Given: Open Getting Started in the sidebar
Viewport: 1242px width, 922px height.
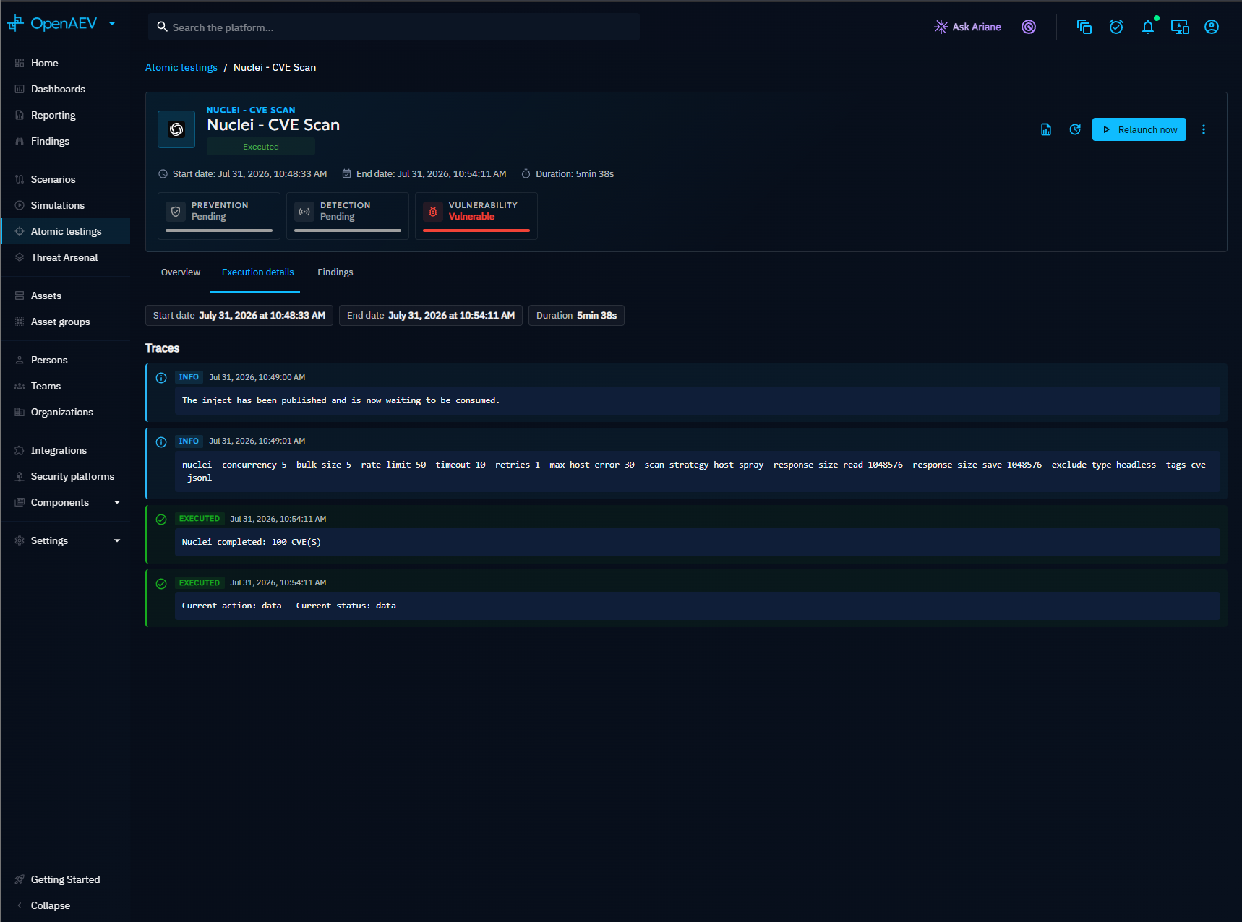Looking at the screenshot, I should (65, 879).
